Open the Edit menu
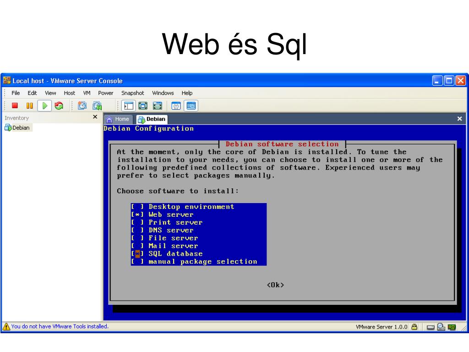 (32, 93)
